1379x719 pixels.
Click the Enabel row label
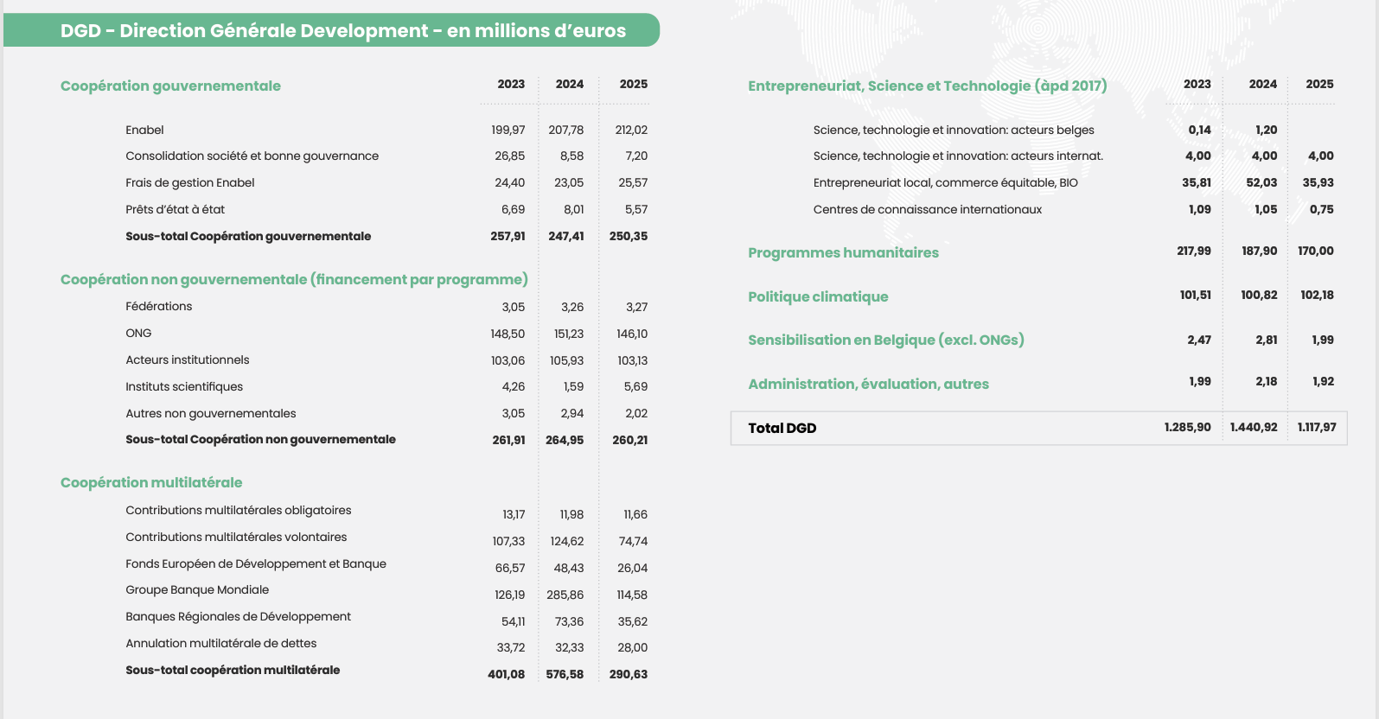[x=144, y=130]
